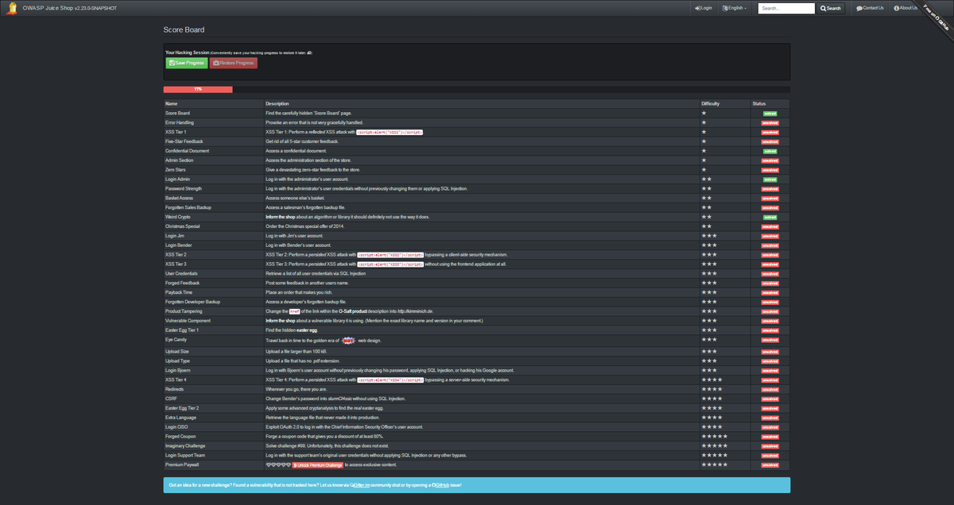Click the unsolved badge for CSRF
Image resolution: width=954 pixels, height=505 pixels.
(770, 399)
